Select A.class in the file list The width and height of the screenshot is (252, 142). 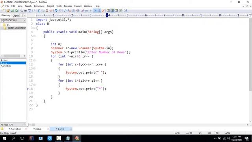point(4,60)
